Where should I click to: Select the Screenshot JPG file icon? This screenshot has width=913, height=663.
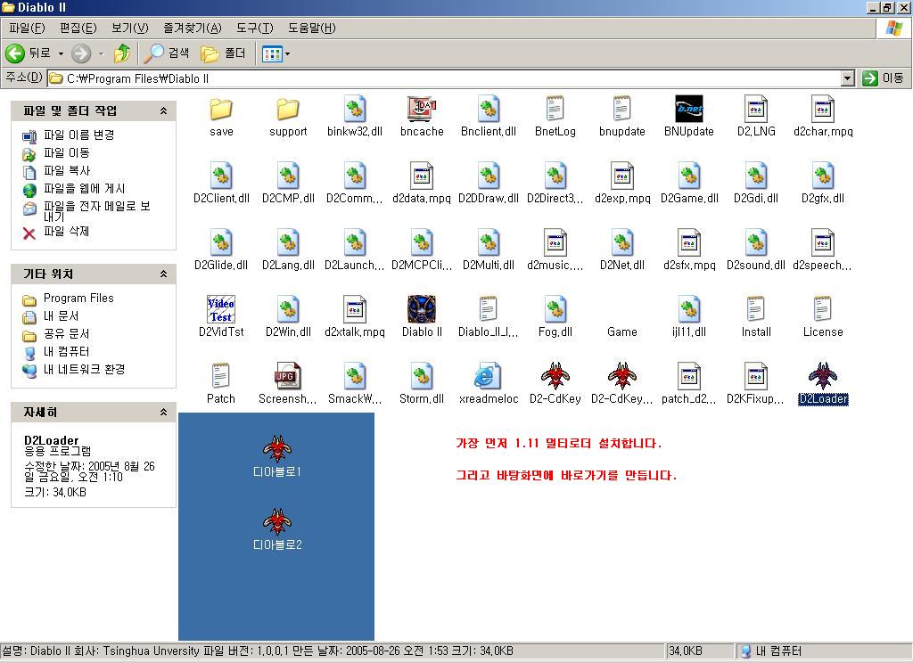[287, 377]
